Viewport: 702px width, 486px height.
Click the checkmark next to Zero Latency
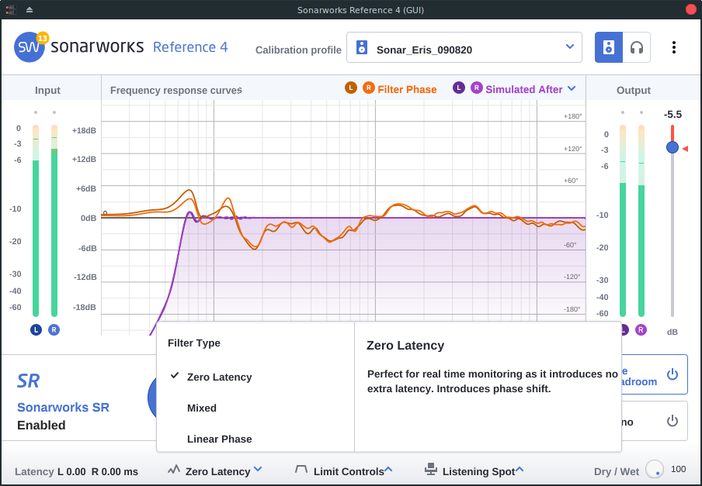[175, 376]
